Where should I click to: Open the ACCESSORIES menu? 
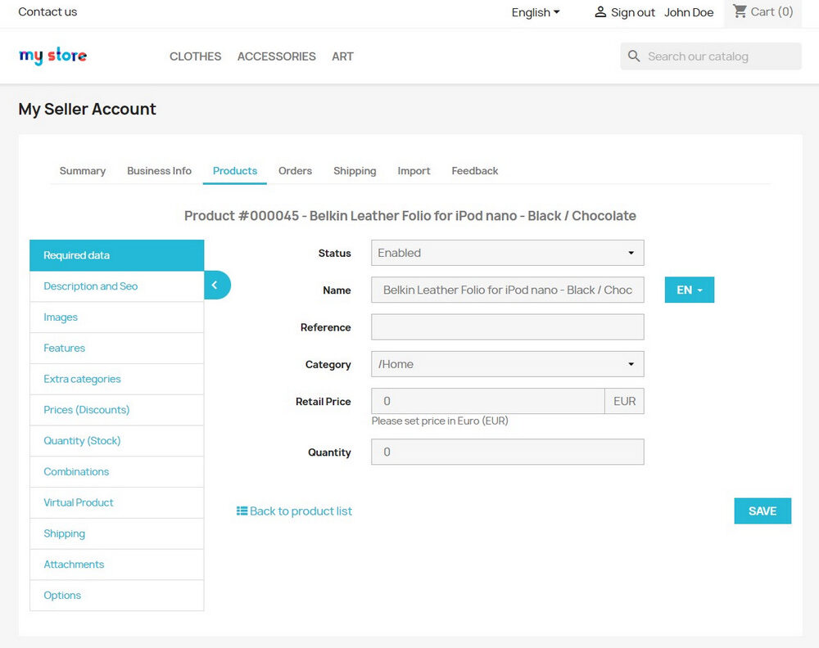click(277, 56)
